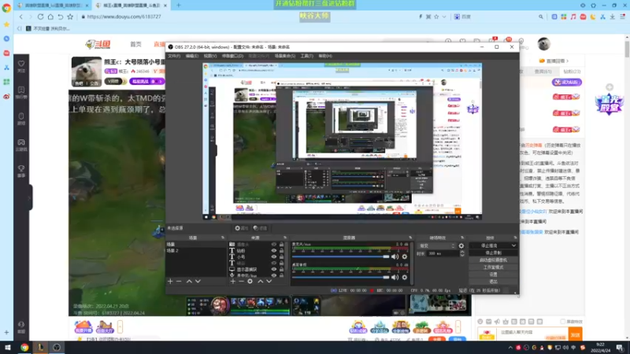
Task: Open the OBS Tools menu
Action: [x=306, y=56]
